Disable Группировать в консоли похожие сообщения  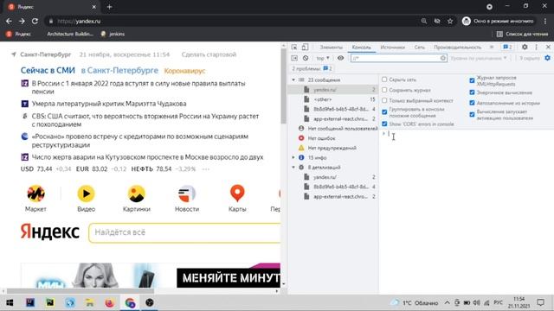[384, 112]
